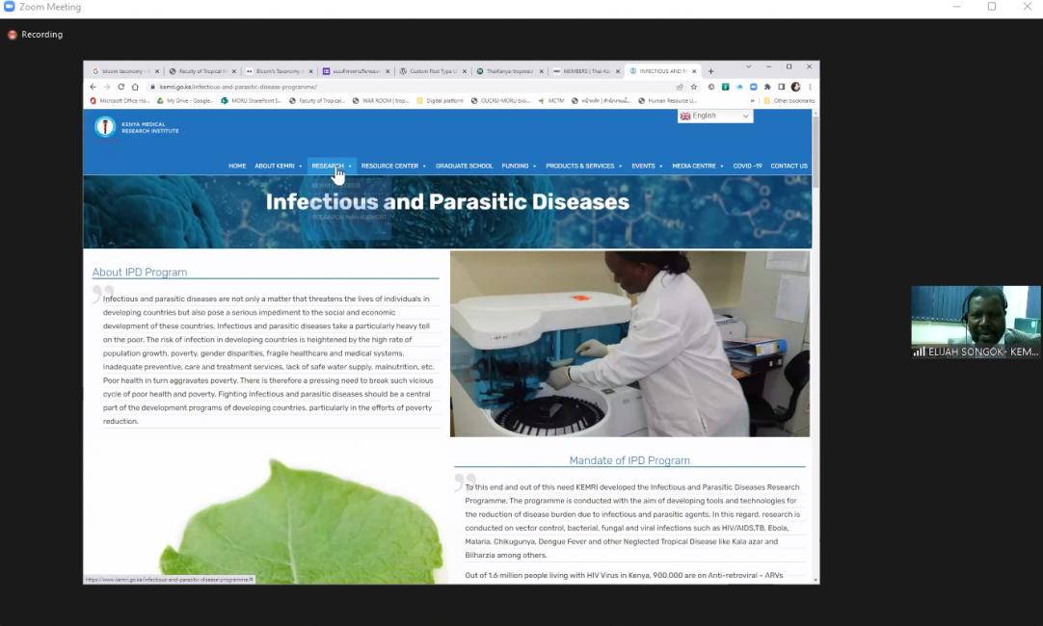Expand the About KEMRI menu
Viewport: 1043px width, 626px height.
[278, 167]
